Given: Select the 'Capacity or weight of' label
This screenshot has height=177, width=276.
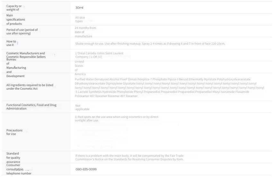Looking at the screenshot, I should [x=14, y=8].
